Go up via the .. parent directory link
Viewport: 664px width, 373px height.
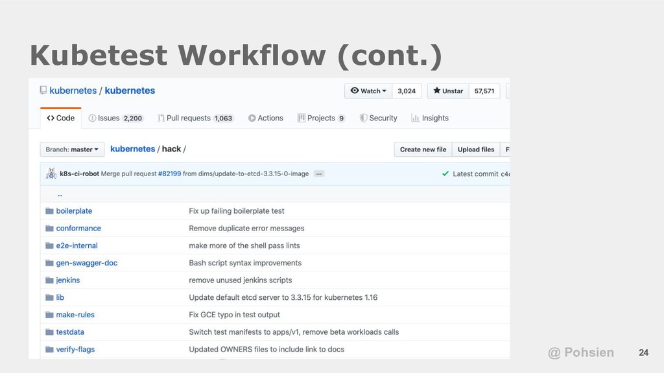point(60,194)
